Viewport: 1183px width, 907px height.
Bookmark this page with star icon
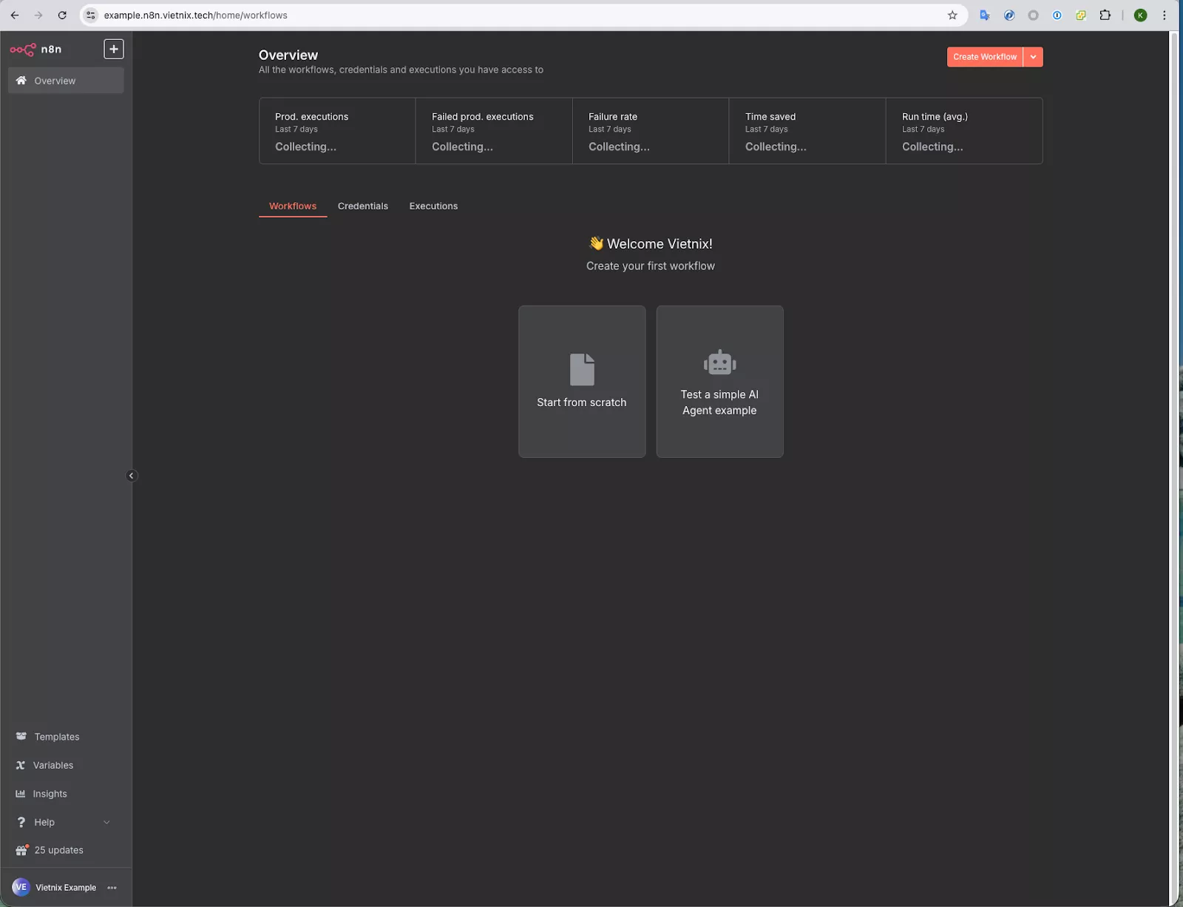click(952, 15)
